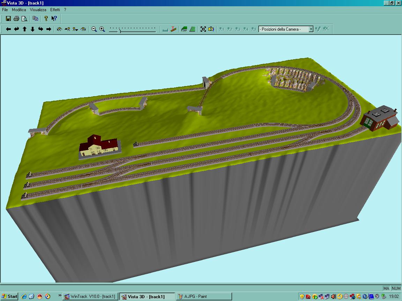This screenshot has width=402, height=301.
Task: Zoom out with minus magnifier
Action: tap(94, 29)
